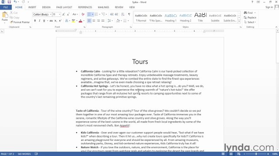Apply the Title style
Image resolution: width=279 pixels, height=156 pixels.
pyautogui.click(x=201, y=17)
